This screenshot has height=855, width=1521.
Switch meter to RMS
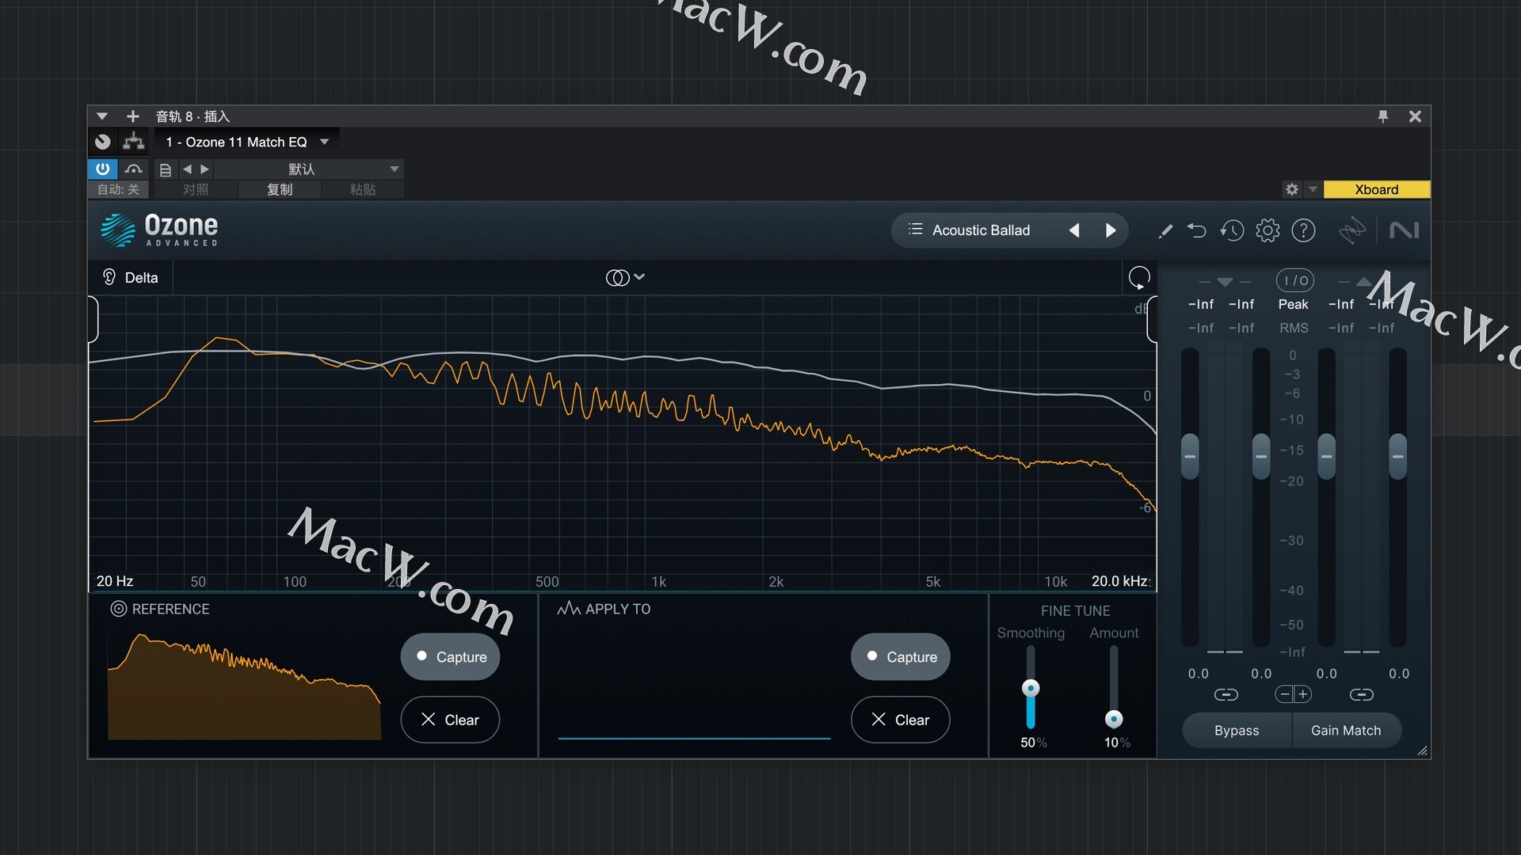pyautogui.click(x=1294, y=328)
